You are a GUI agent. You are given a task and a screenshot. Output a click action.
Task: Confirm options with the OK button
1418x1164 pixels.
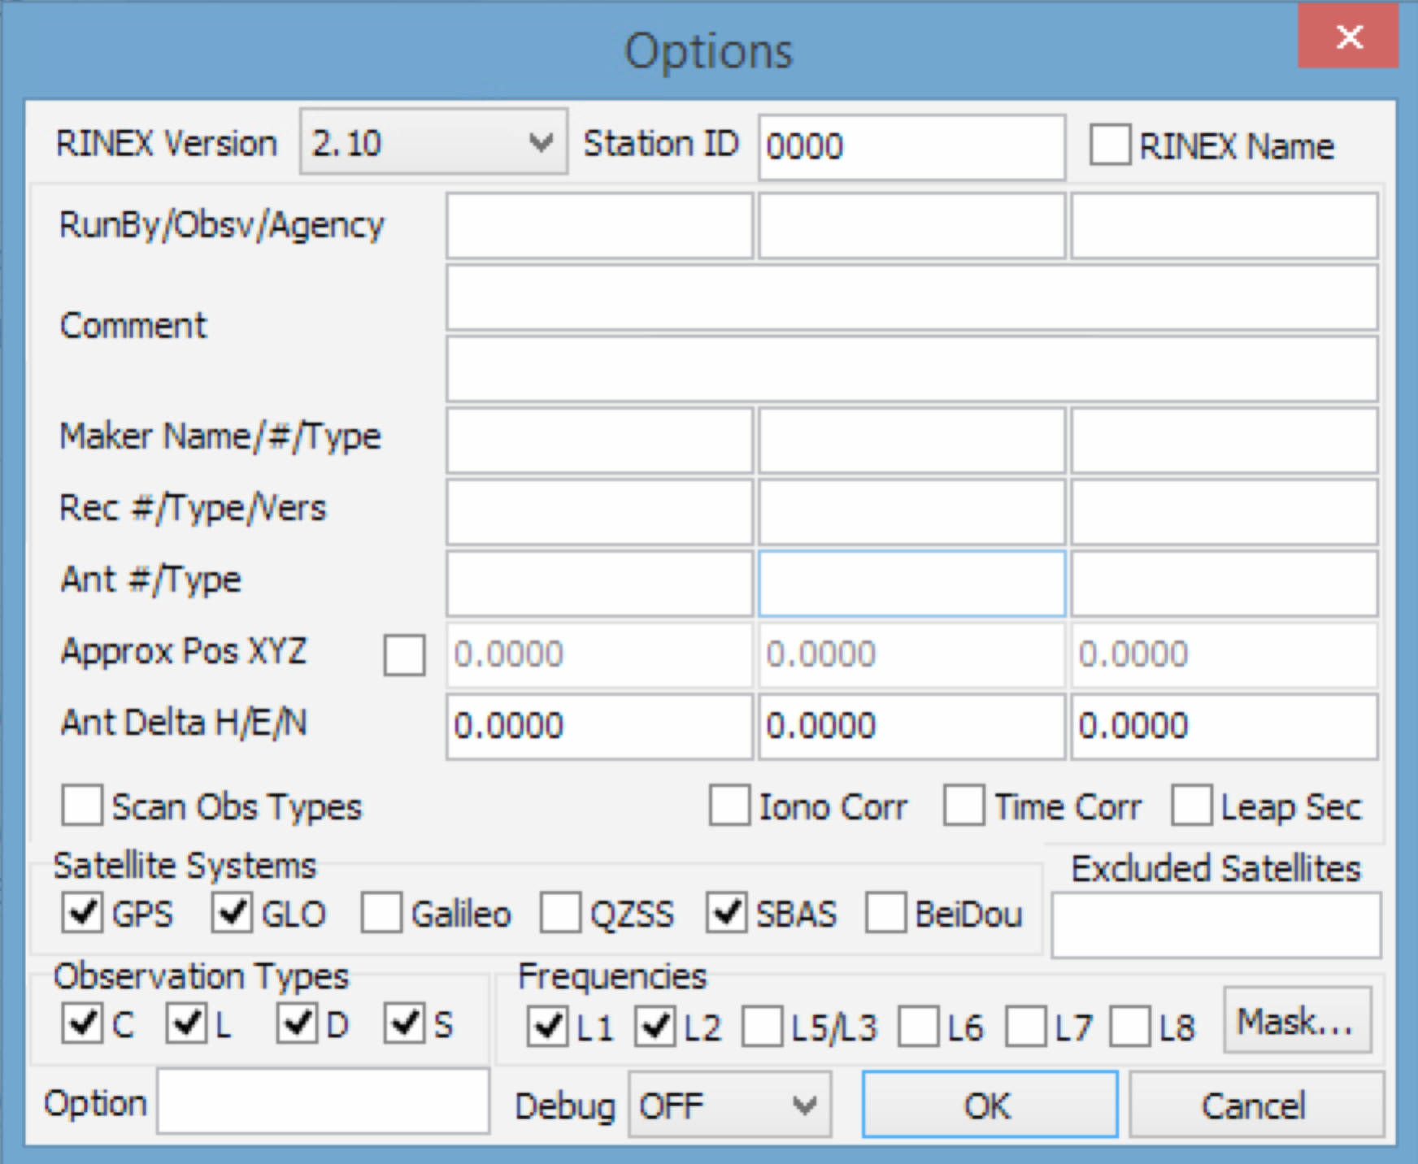point(990,1105)
